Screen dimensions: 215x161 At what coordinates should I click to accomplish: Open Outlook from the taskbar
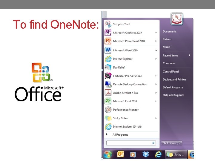[121, 154]
